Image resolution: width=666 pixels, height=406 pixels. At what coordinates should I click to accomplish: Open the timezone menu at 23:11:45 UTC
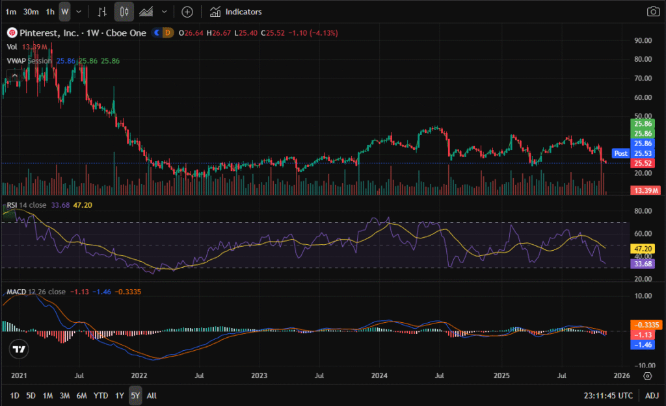pyautogui.click(x=608, y=395)
